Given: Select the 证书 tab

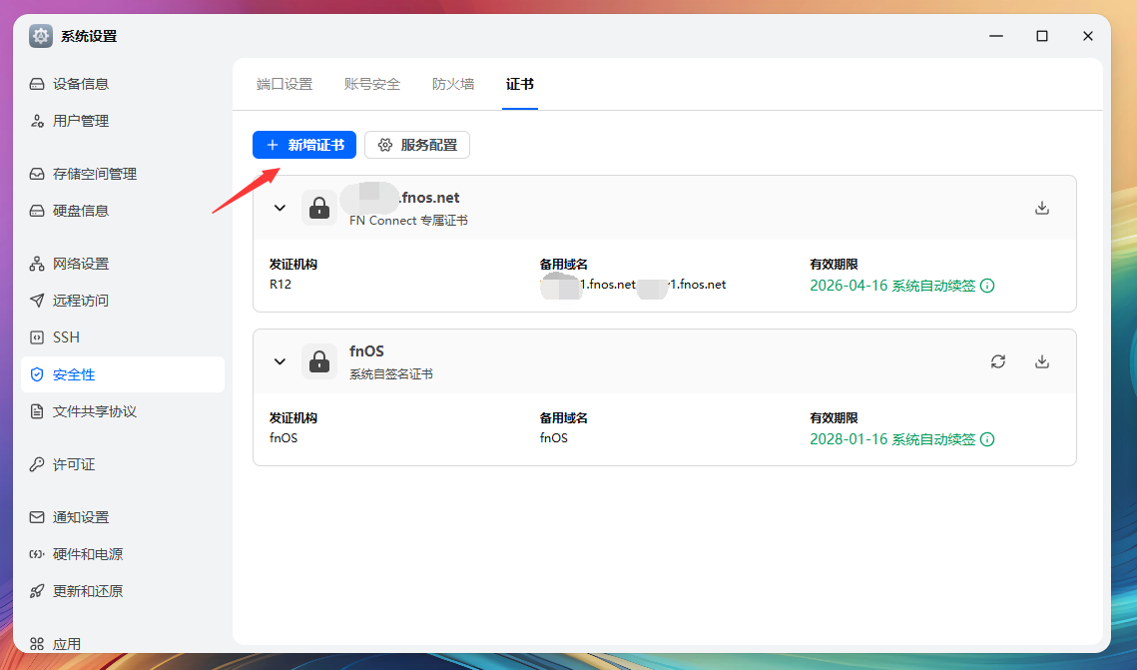Looking at the screenshot, I should (520, 84).
